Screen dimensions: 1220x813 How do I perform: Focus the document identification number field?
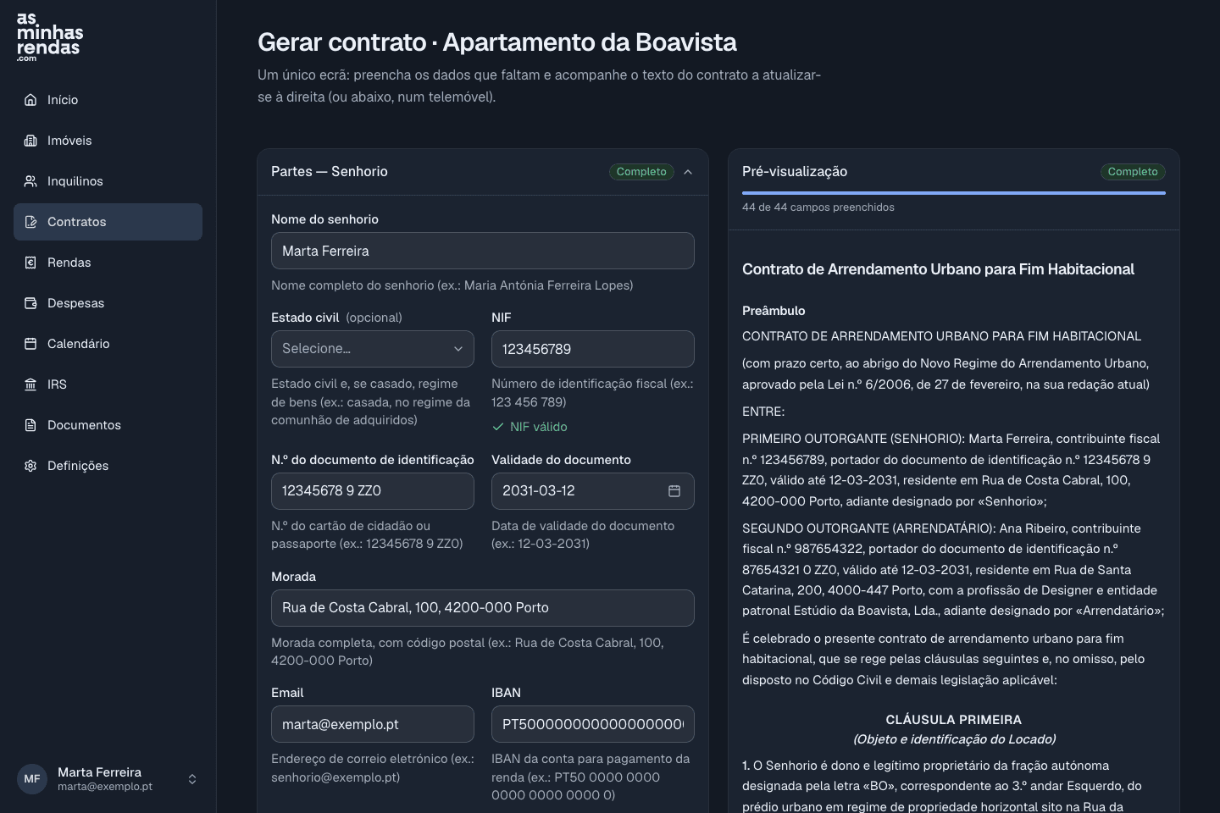373,491
